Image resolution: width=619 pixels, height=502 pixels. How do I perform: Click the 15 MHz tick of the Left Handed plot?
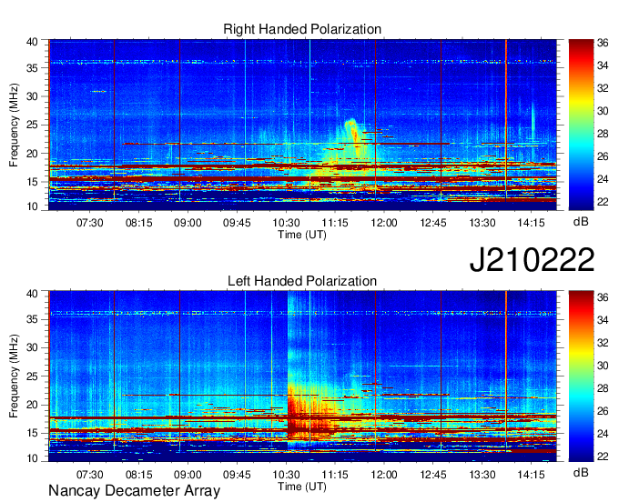tap(32, 434)
